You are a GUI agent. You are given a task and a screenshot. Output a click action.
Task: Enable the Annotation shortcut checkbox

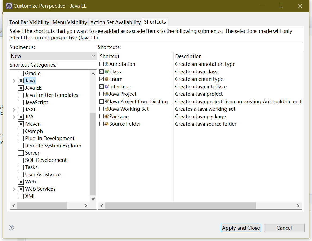coord(102,64)
